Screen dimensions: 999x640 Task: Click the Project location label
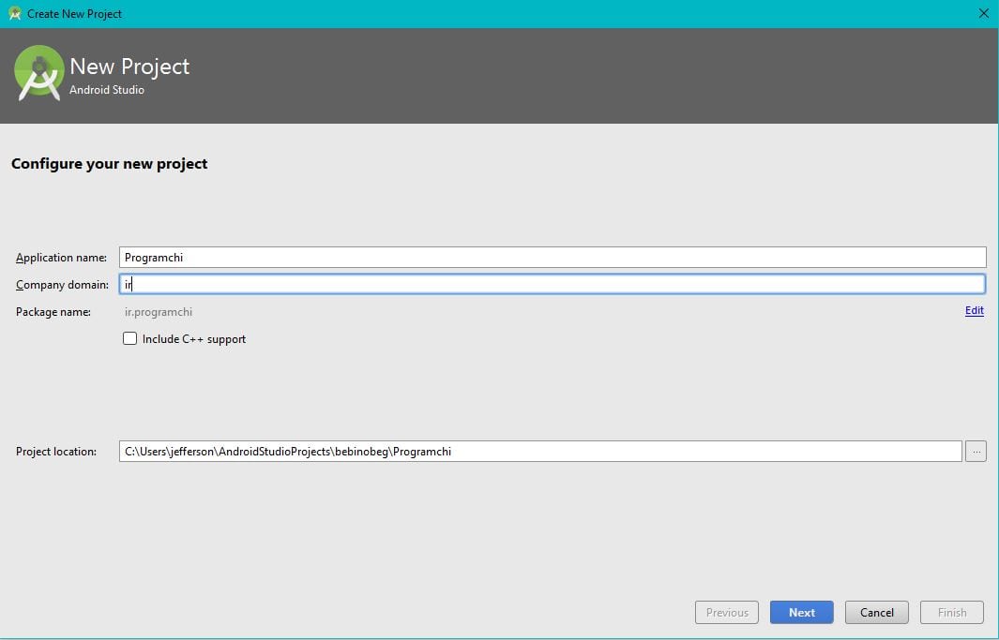pyautogui.click(x=56, y=451)
